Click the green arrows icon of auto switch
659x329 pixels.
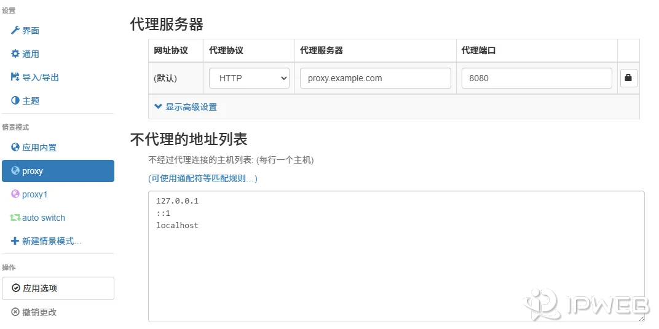tap(15, 218)
